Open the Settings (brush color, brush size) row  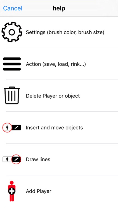(x=59, y=32)
